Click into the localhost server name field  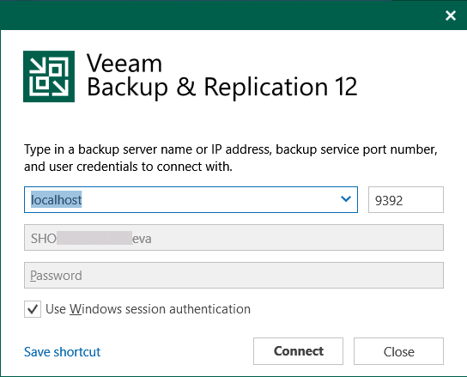(191, 200)
